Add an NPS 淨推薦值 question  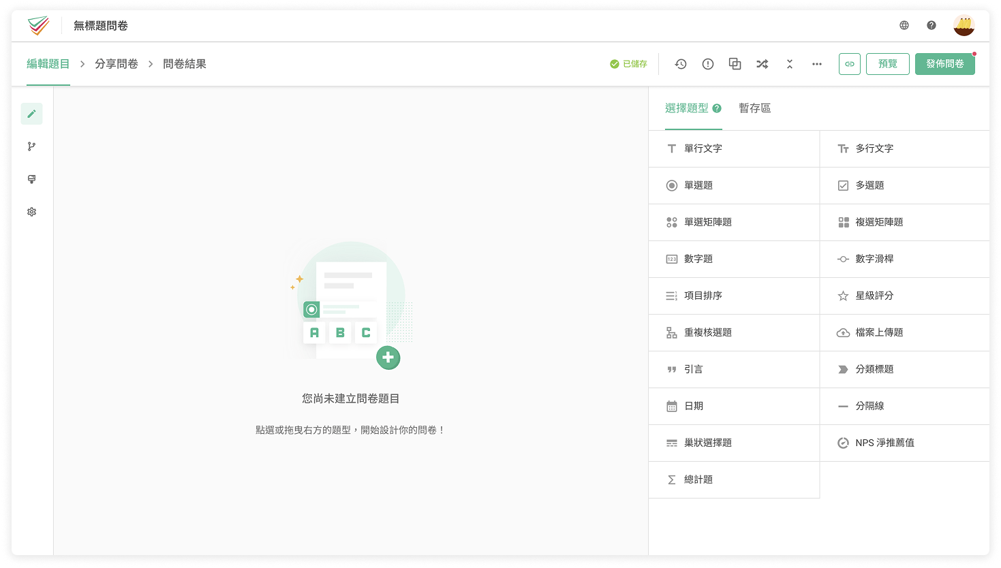[905, 443]
